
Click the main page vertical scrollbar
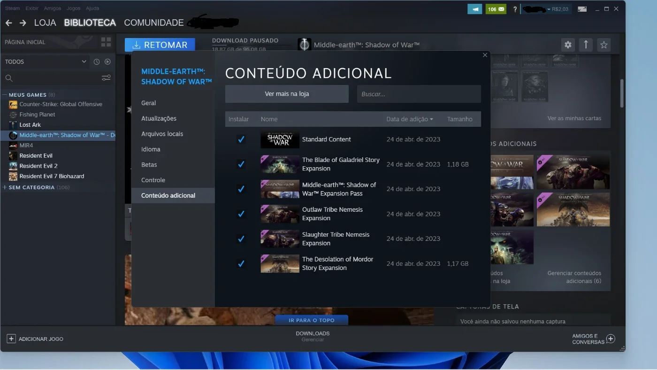(622, 93)
